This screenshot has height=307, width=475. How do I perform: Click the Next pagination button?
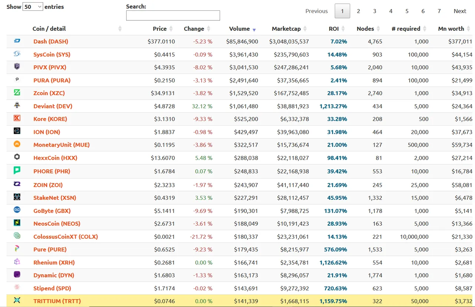tap(460, 11)
